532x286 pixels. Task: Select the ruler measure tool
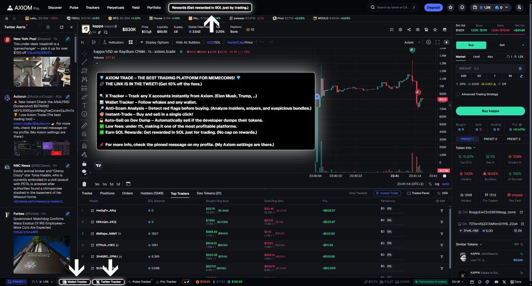[84, 126]
